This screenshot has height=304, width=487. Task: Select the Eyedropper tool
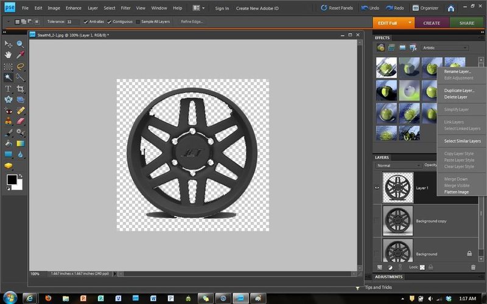(20, 55)
